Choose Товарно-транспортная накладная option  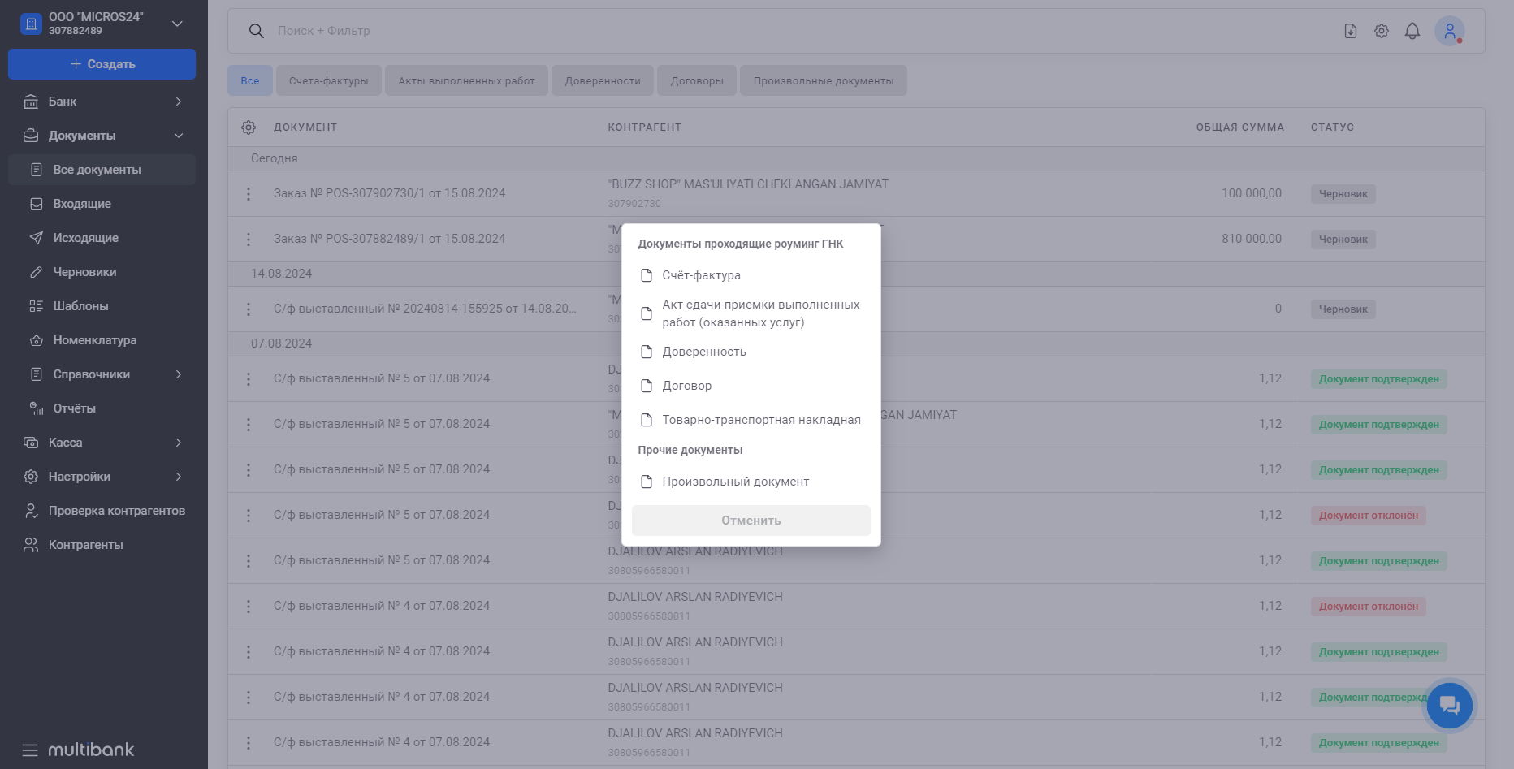(x=760, y=420)
